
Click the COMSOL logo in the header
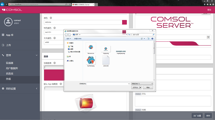pos(12,10)
